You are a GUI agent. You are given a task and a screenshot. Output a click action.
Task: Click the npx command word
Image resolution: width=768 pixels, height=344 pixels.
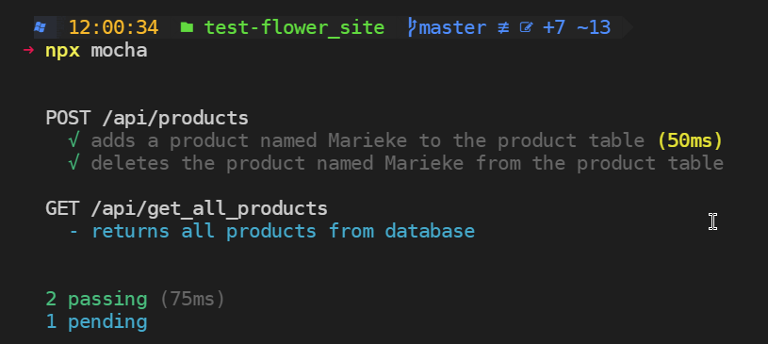63,51
